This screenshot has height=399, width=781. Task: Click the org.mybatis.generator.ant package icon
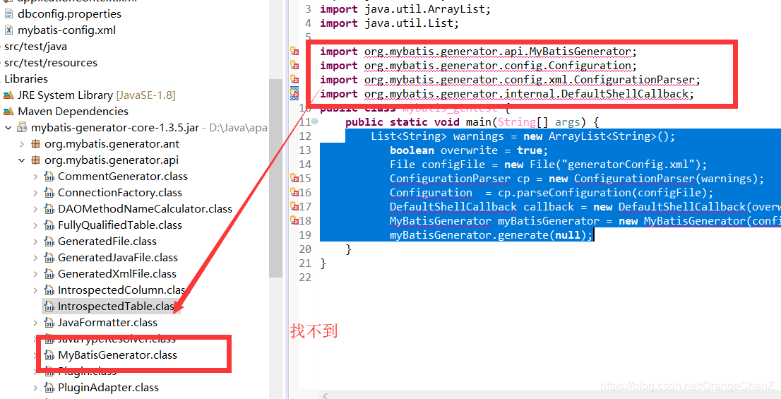click(35, 144)
